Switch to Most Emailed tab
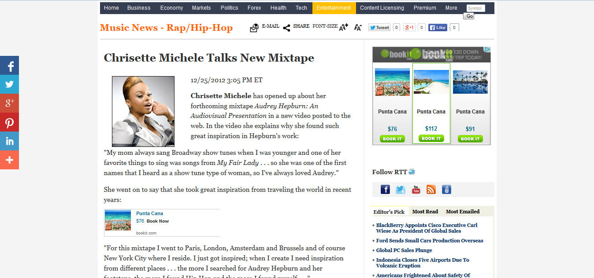The width and height of the screenshot is (594, 278). pyautogui.click(x=463, y=212)
